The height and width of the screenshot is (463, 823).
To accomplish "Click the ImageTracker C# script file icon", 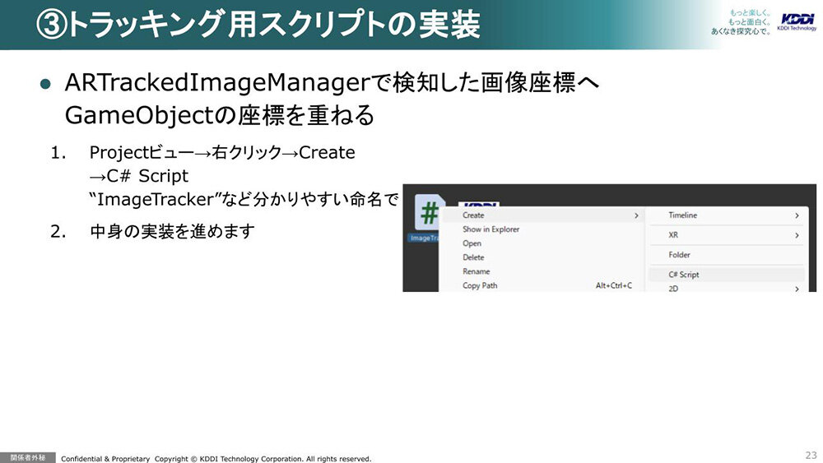I will (428, 212).
